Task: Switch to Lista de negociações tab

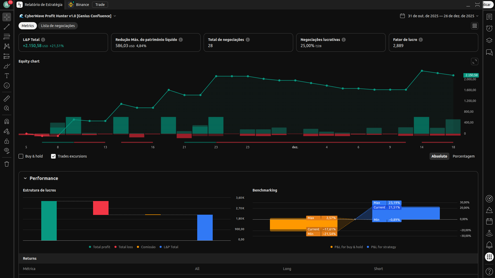Action: click(58, 26)
